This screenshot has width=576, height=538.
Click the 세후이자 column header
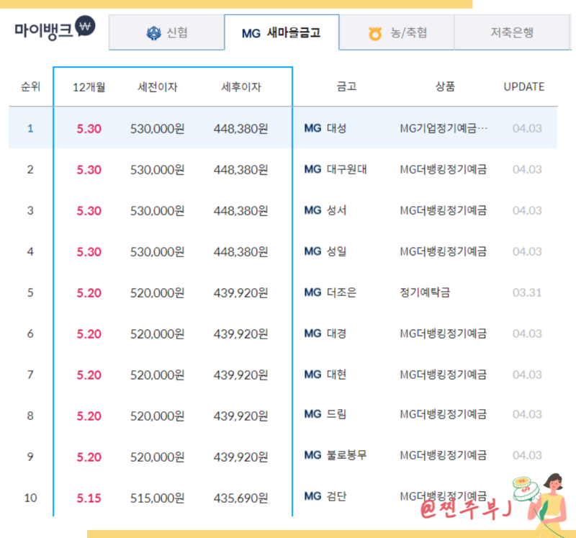[x=241, y=87]
